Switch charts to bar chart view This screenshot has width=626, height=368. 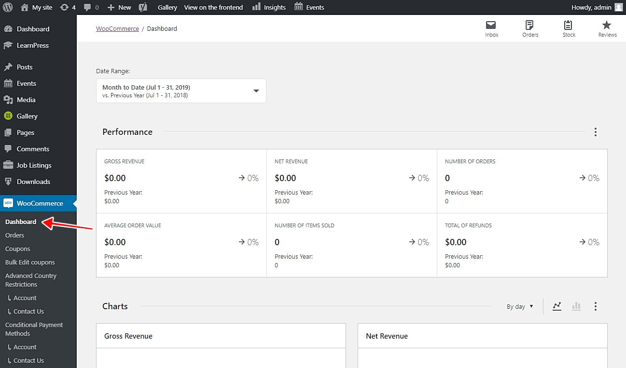pyautogui.click(x=576, y=306)
